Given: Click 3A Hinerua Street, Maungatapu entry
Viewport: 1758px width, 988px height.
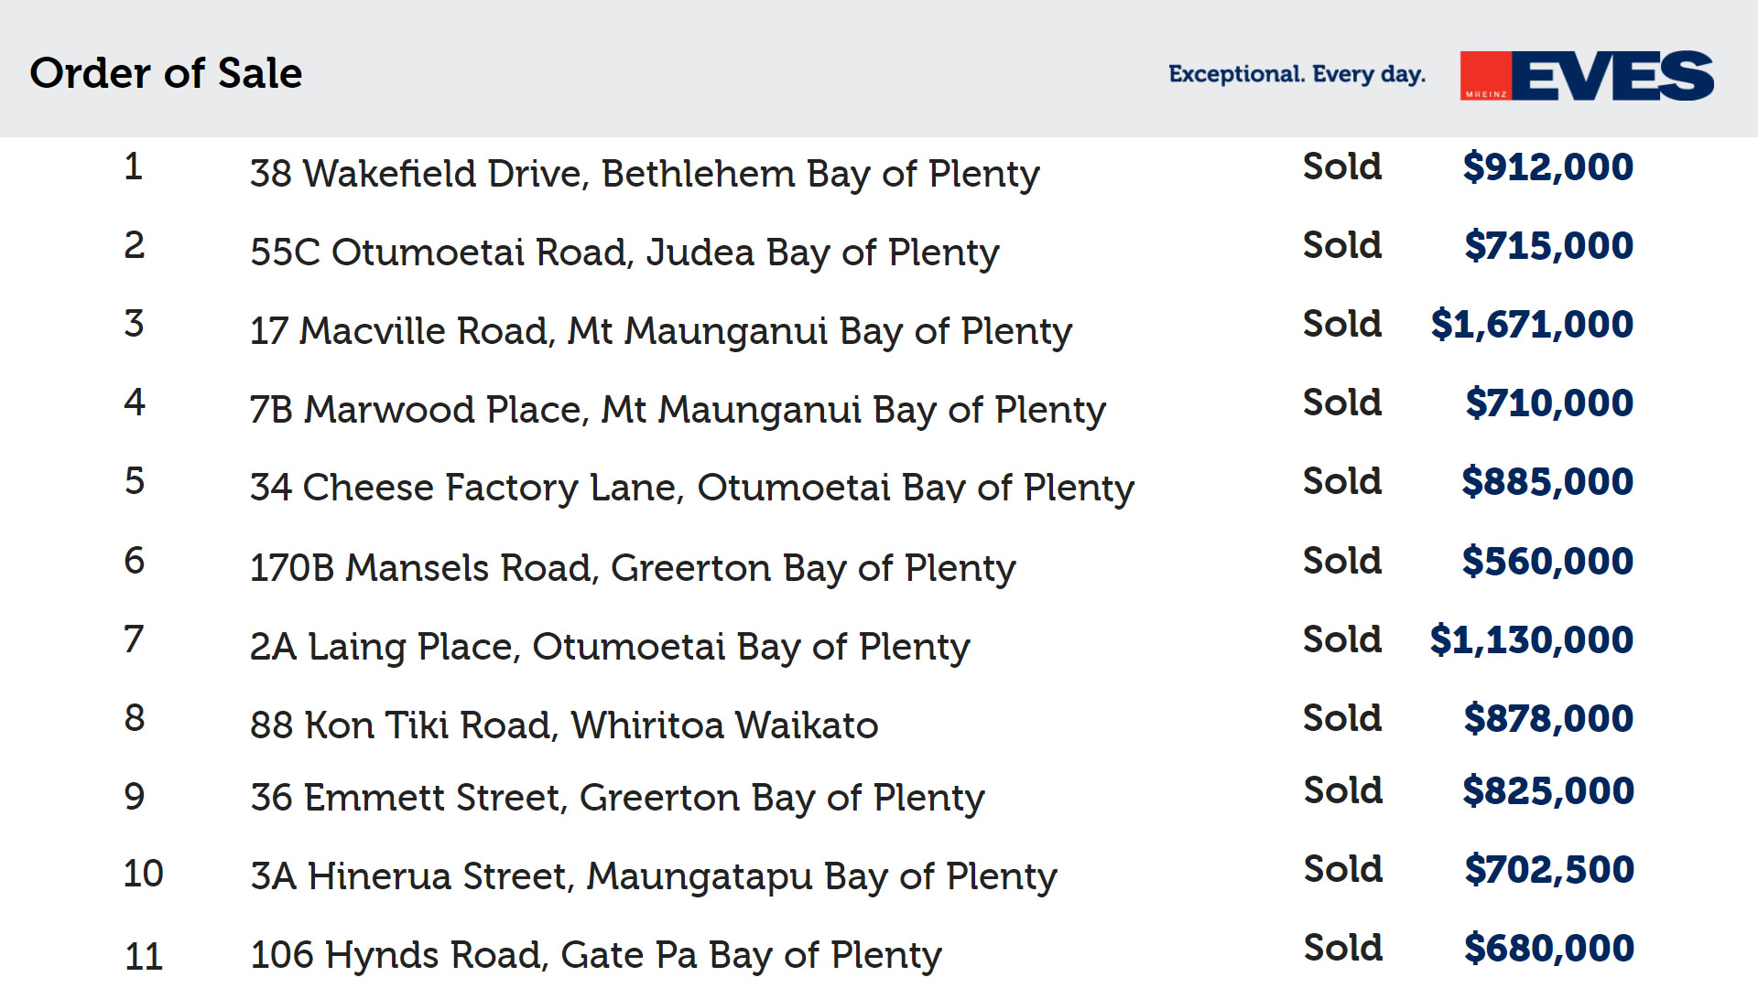Looking at the screenshot, I should click(653, 876).
